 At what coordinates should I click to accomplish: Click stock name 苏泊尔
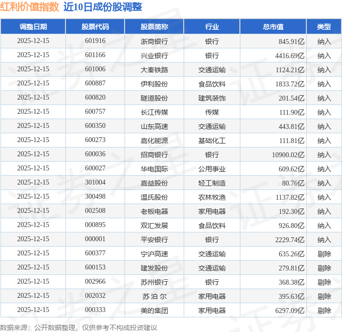[154, 296]
